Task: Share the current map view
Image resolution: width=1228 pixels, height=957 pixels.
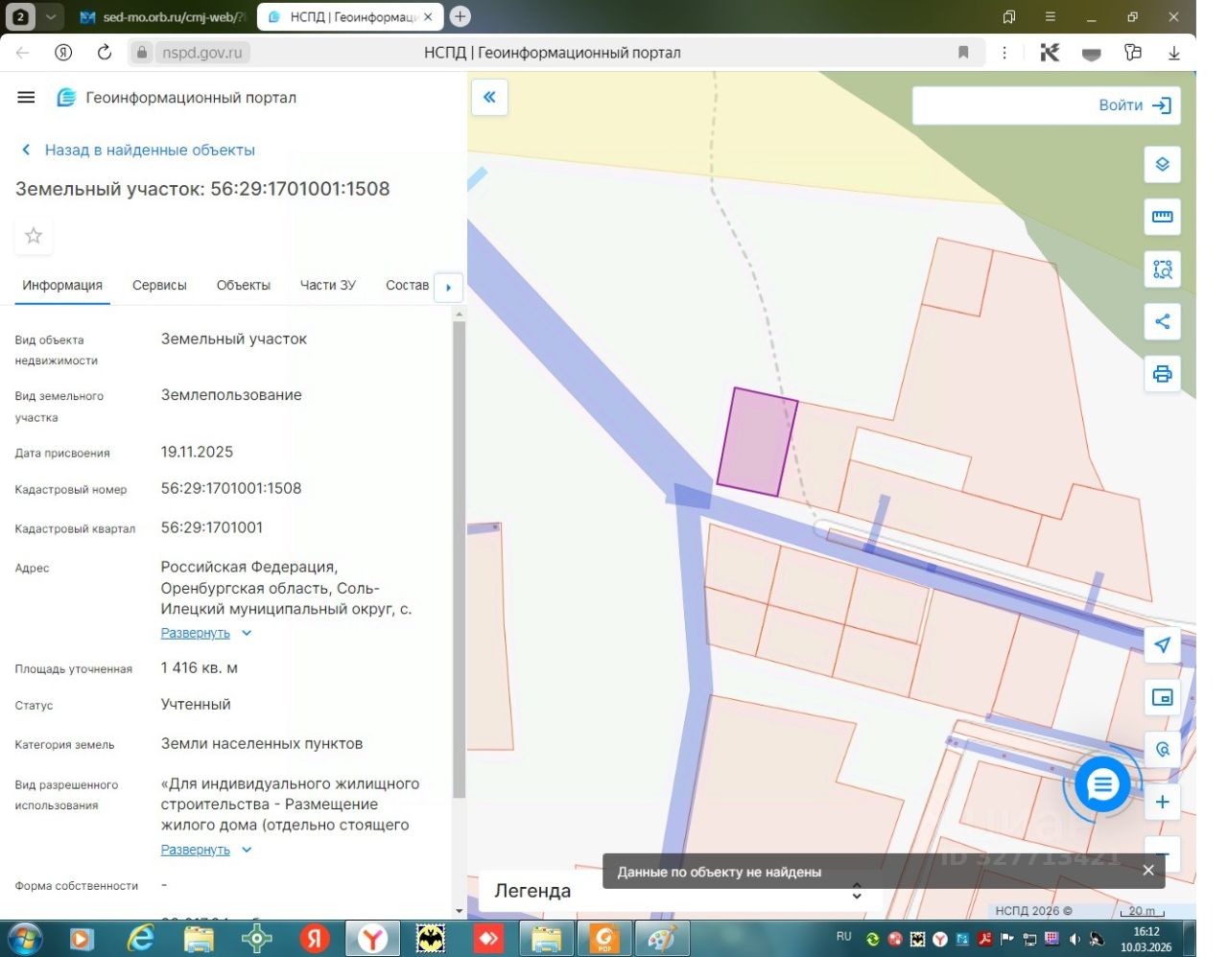Action: pyautogui.click(x=1162, y=322)
